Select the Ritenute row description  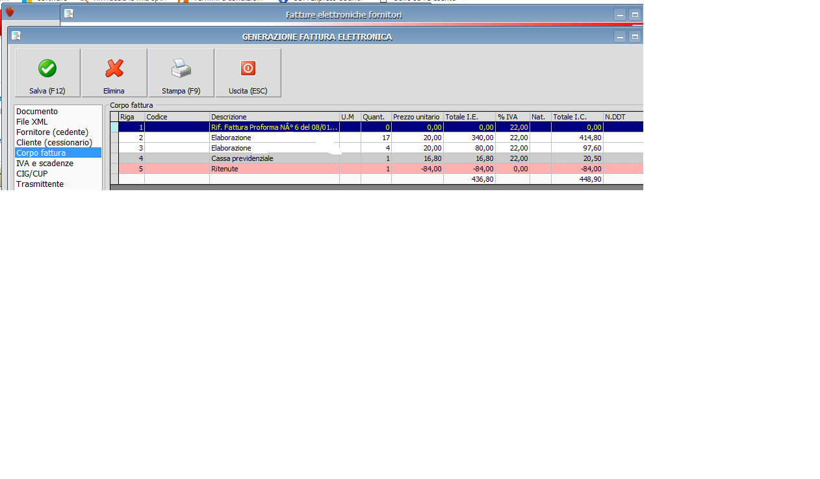coord(274,169)
